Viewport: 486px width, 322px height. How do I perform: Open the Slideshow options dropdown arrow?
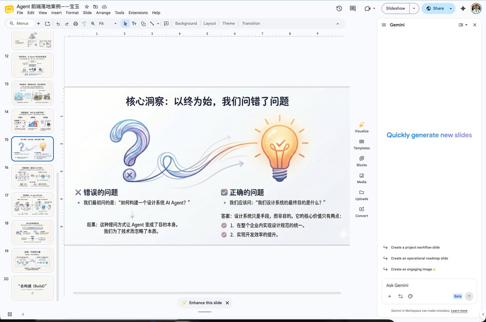pos(414,9)
